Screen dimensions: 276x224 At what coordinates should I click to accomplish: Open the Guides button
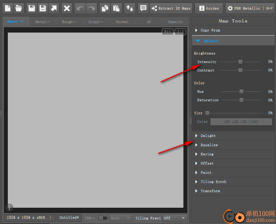click(209, 8)
